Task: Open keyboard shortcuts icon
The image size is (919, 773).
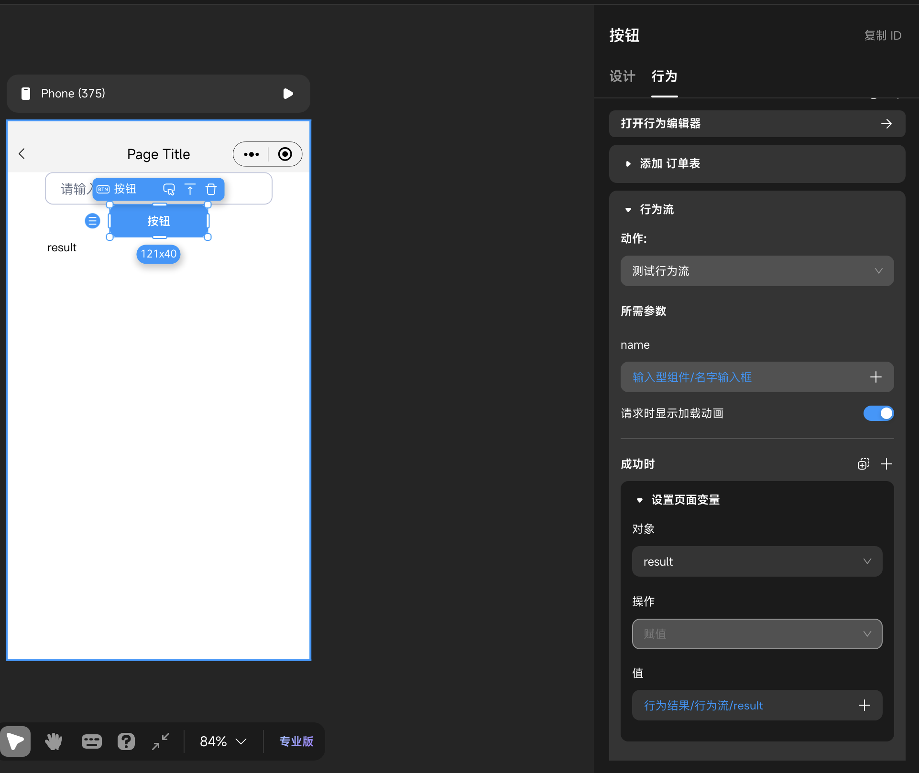Action: [91, 741]
